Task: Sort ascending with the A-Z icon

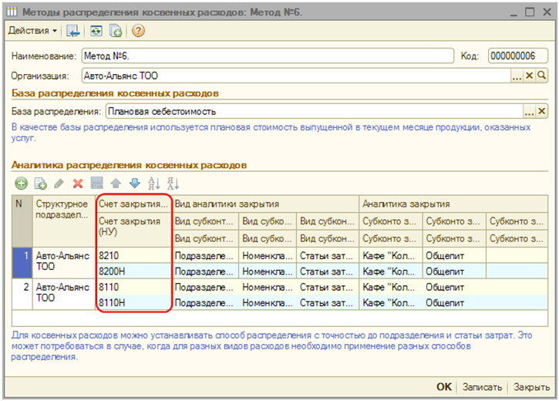Action: (153, 183)
